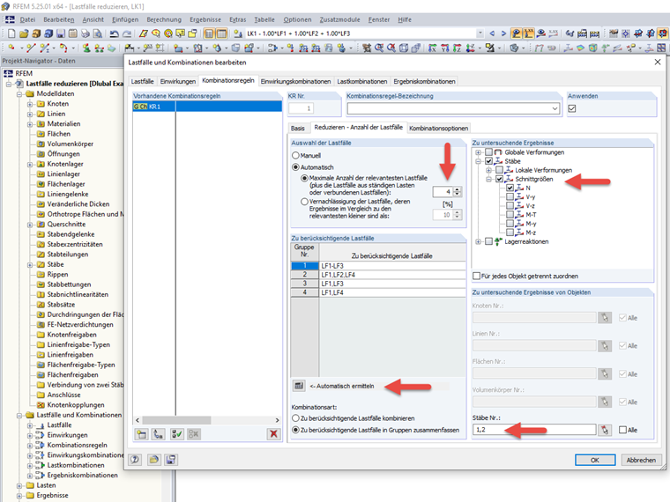Select the KR1 combination rule row
The height and width of the screenshot is (502, 670).
point(207,107)
